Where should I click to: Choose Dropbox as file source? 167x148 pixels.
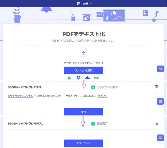78,78
